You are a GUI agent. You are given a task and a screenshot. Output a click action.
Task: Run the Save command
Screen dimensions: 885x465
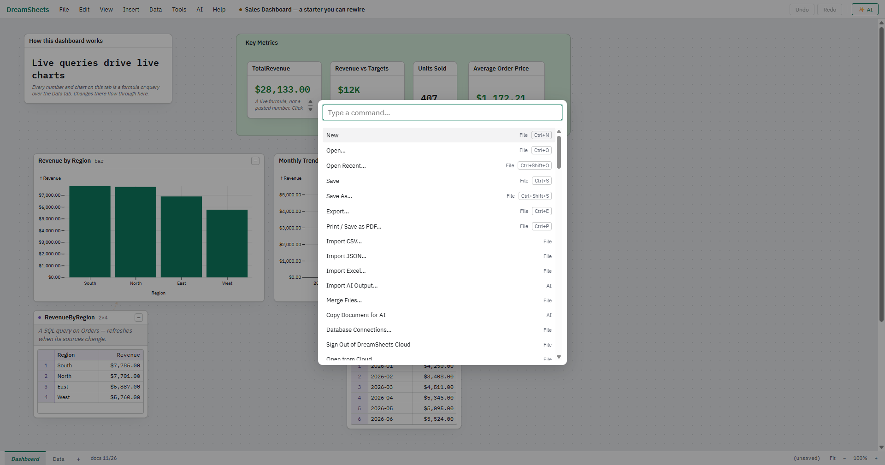(x=439, y=181)
